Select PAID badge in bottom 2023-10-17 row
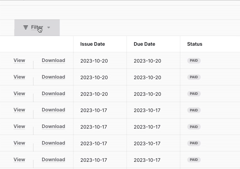The height and width of the screenshot is (169, 240). [194, 160]
